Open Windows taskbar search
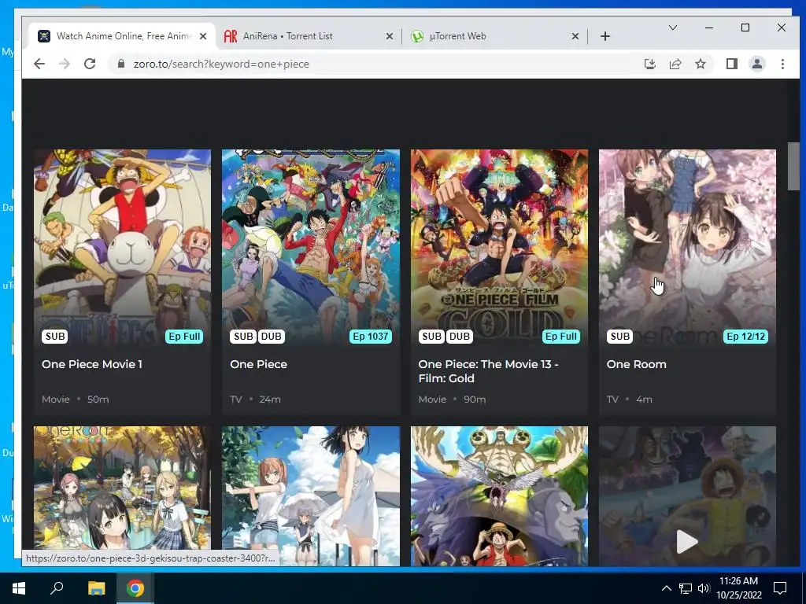Screen dimensions: 806x604 pos(57,588)
